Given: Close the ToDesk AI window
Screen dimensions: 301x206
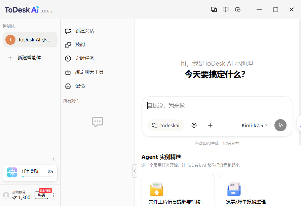Looking at the screenshot, I should pyautogui.click(x=291, y=9).
